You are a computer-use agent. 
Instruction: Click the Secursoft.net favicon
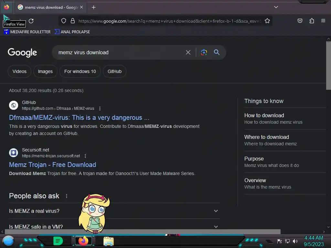14,153
